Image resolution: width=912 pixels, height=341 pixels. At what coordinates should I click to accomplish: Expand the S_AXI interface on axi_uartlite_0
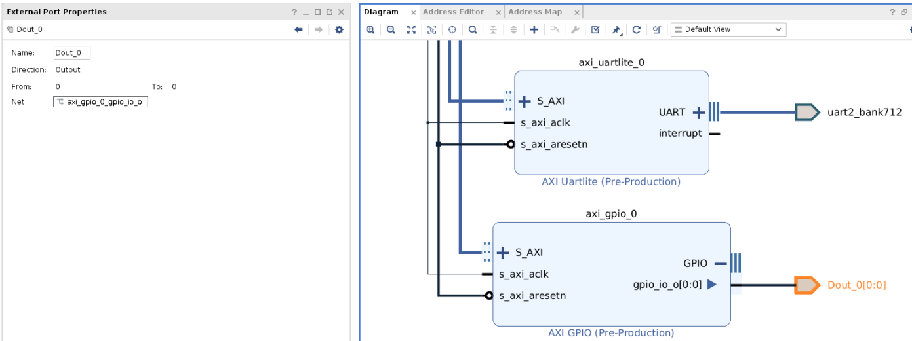point(525,101)
